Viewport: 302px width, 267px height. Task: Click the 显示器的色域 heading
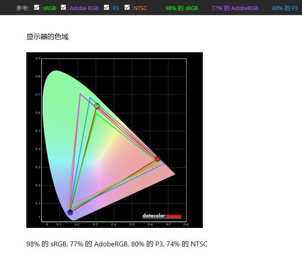[47, 37]
